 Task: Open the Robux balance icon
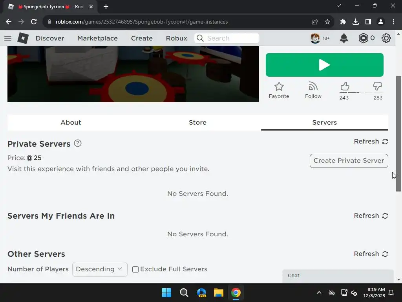click(x=363, y=38)
